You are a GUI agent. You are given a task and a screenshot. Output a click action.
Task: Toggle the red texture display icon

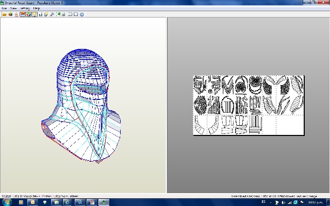click(23, 14)
